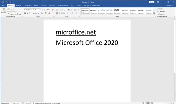Open the Макет ribbon tab
176x104 pixels.
pyautogui.click(x=36, y=5)
